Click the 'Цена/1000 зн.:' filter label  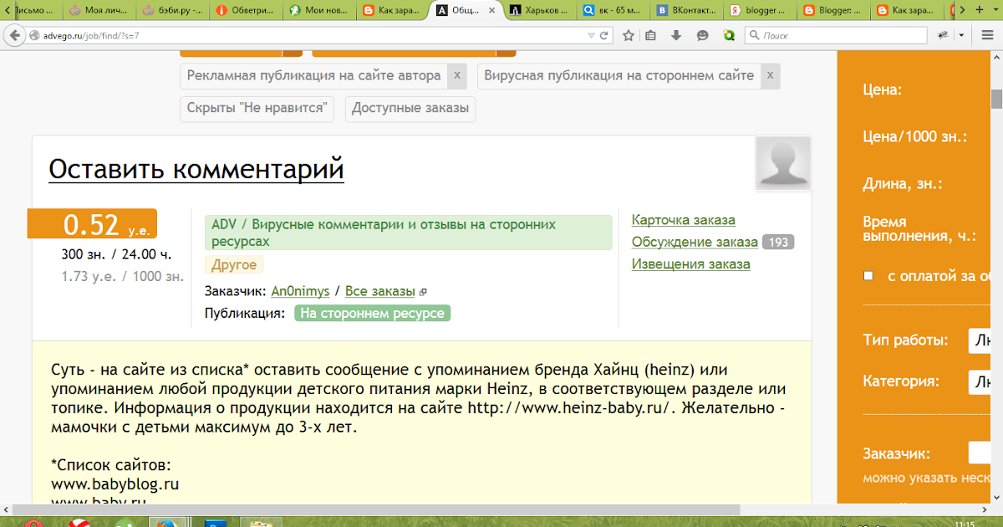coord(914,136)
